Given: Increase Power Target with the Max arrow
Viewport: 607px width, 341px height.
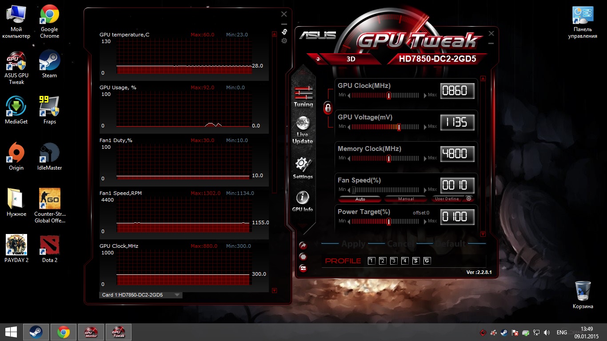Looking at the screenshot, I should click(x=425, y=221).
